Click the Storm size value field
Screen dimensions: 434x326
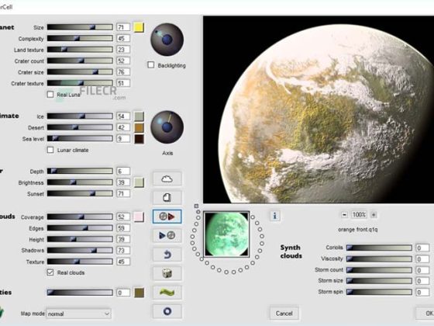coord(422,281)
